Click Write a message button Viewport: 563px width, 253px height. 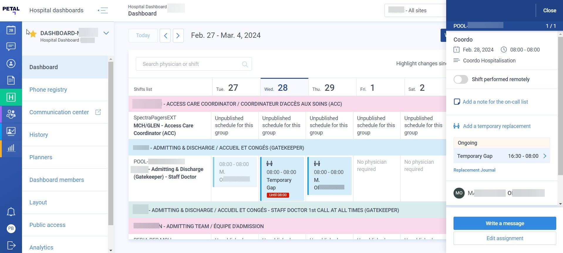pos(505,223)
